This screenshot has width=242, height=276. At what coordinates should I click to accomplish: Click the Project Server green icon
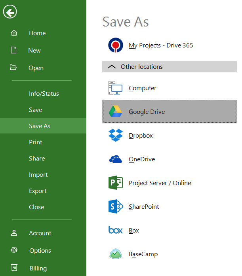click(115, 183)
